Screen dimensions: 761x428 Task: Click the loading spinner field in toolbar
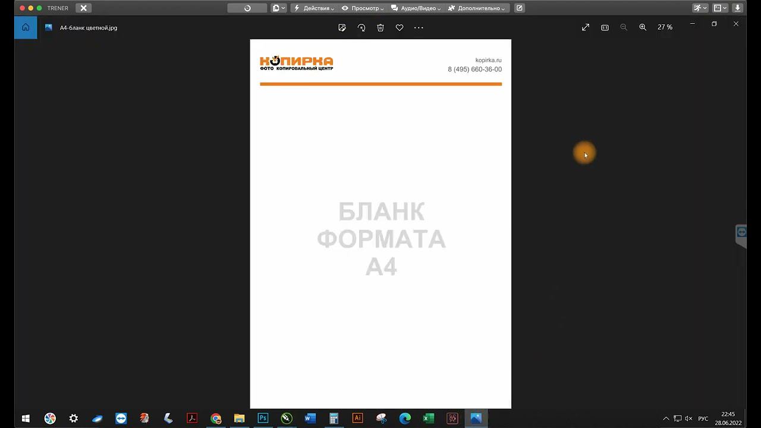[x=247, y=8]
